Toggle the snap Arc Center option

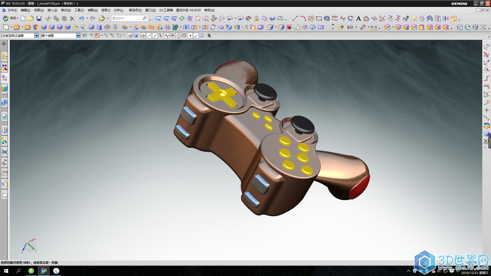pos(178,36)
